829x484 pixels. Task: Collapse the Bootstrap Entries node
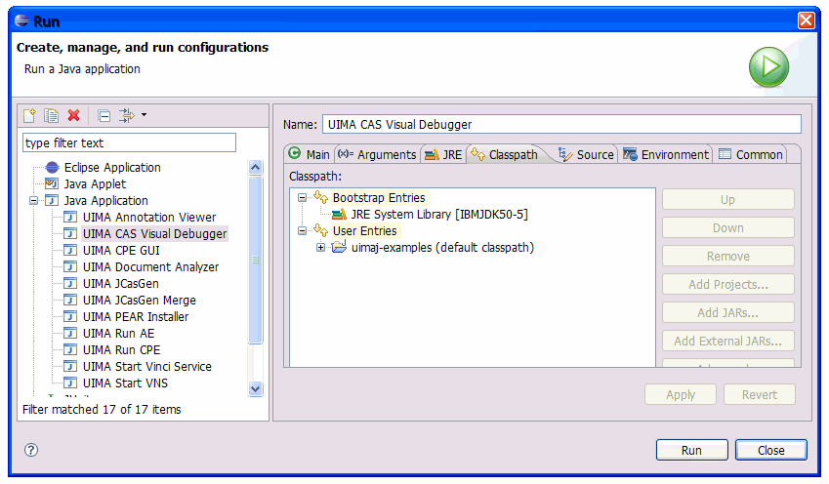tap(303, 198)
